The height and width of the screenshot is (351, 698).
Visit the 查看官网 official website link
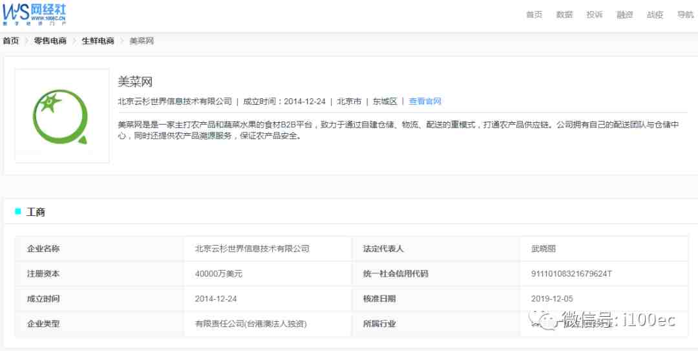point(425,101)
